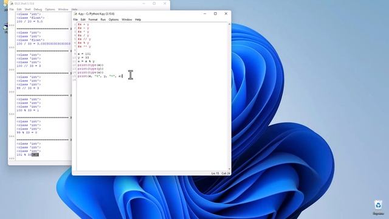Close the 4.py editor window
Image resolution: width=389 pixels, height=219 pixels.
click(x=225, y=13)
